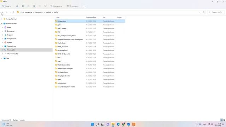Open Windows Start menu

93,124
